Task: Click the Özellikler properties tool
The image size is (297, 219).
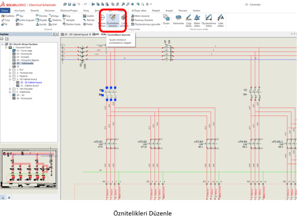Action: coord(8,15)
